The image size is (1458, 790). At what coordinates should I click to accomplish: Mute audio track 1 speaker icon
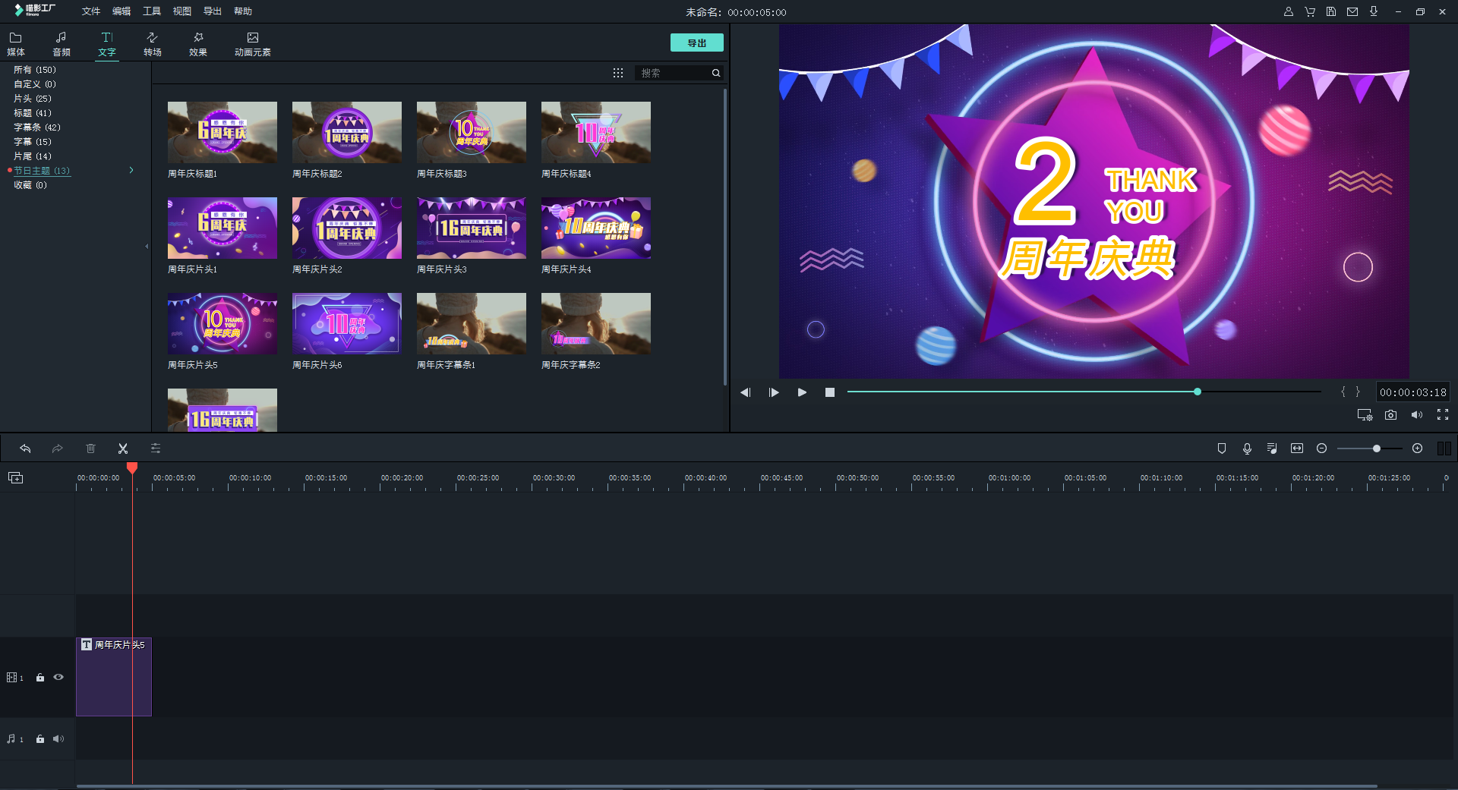pos(58,739)
